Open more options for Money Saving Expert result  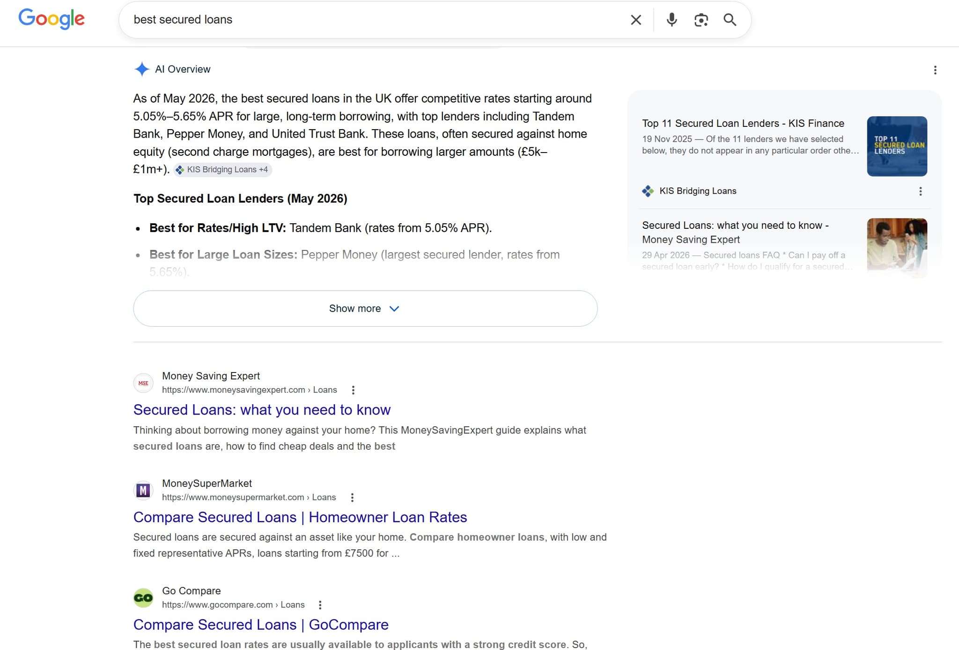tap(353, 390)
